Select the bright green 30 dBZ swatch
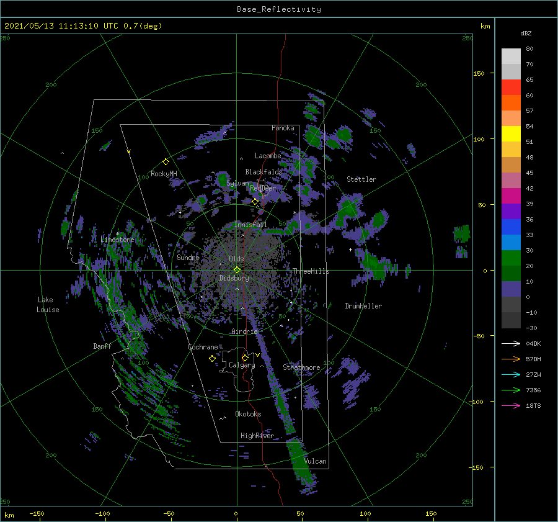558x522 pixels. [511, 258]
